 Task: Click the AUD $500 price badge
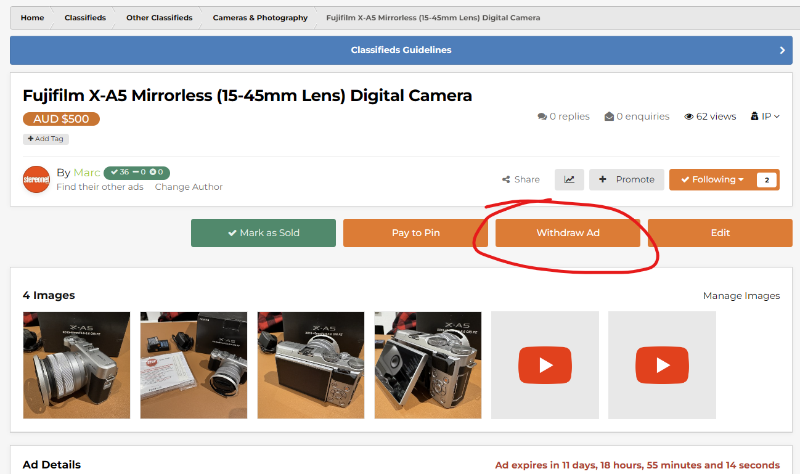61,119
